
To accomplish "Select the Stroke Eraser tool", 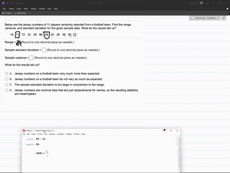I will 21,13.
